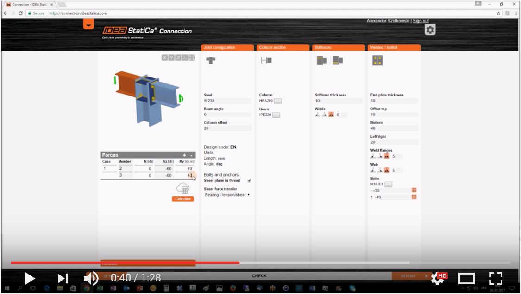Open video quality settings gear
This screenshot has width=521, height=294.
pos(438,278)
